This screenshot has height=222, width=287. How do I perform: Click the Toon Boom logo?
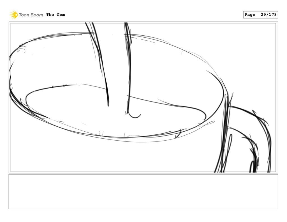click(26, 15)
